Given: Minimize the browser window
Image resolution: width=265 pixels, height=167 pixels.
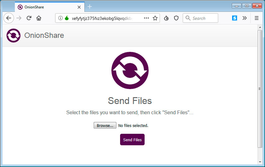Looking at the screenshot, I should point(236,6).
